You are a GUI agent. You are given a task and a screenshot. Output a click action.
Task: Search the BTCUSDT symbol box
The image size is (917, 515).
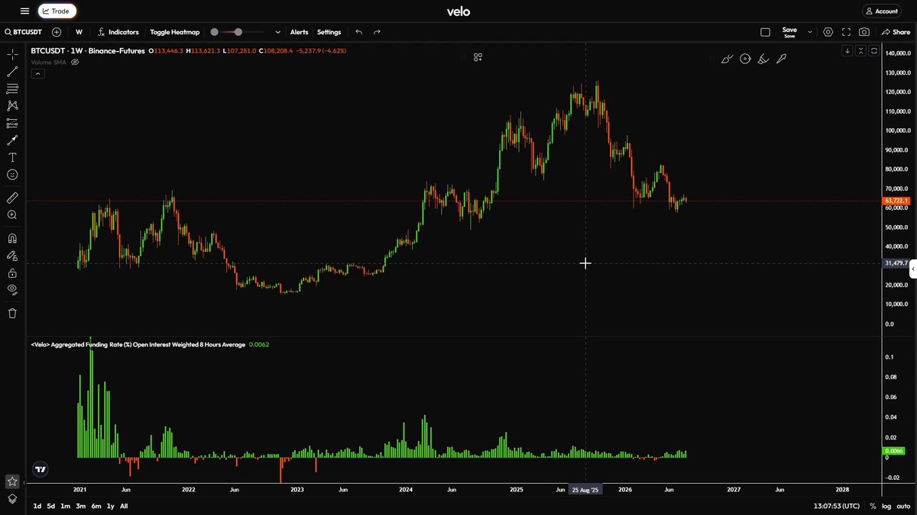click(x=24, y=32)
